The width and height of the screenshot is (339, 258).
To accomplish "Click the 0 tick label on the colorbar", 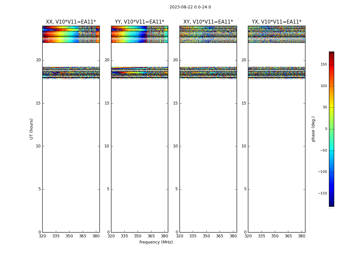I will coord(326,129).
